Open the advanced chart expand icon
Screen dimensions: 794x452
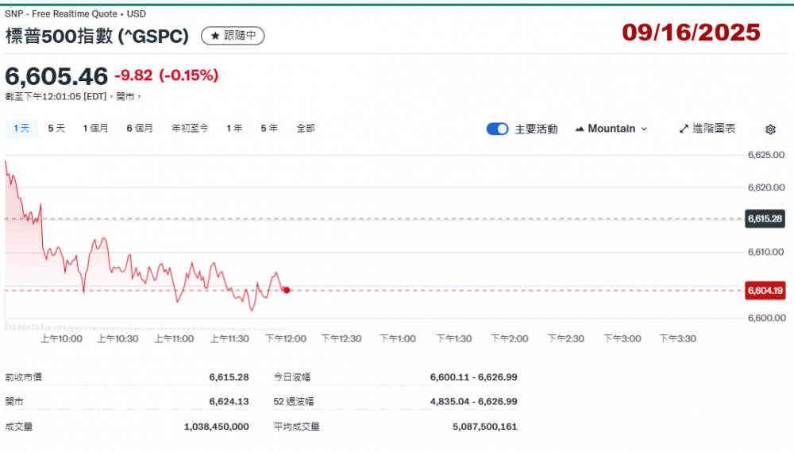pos(684,129)
